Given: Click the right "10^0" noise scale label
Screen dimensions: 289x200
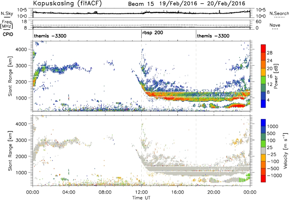Looking at the screenshot, I should [260, 16].
